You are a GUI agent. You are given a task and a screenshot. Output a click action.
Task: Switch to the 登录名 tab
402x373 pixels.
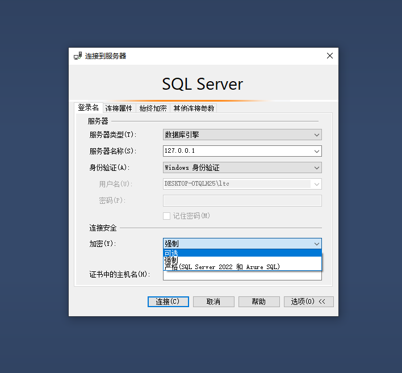pos(88,108)
